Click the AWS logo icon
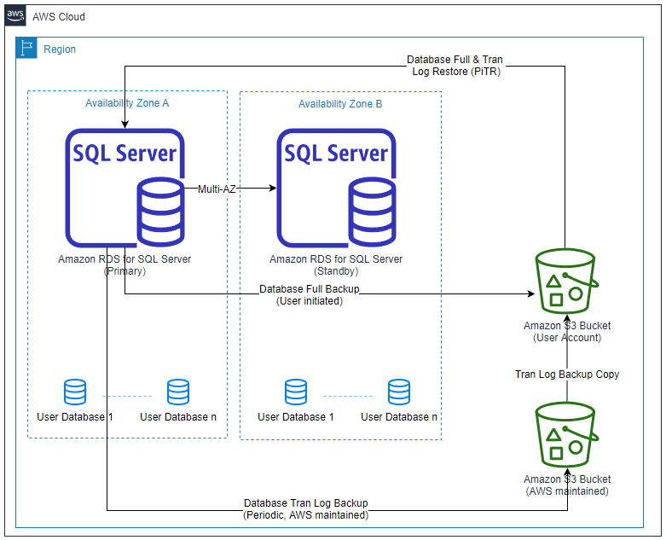The image size is (666, 540). pos(15,15)
